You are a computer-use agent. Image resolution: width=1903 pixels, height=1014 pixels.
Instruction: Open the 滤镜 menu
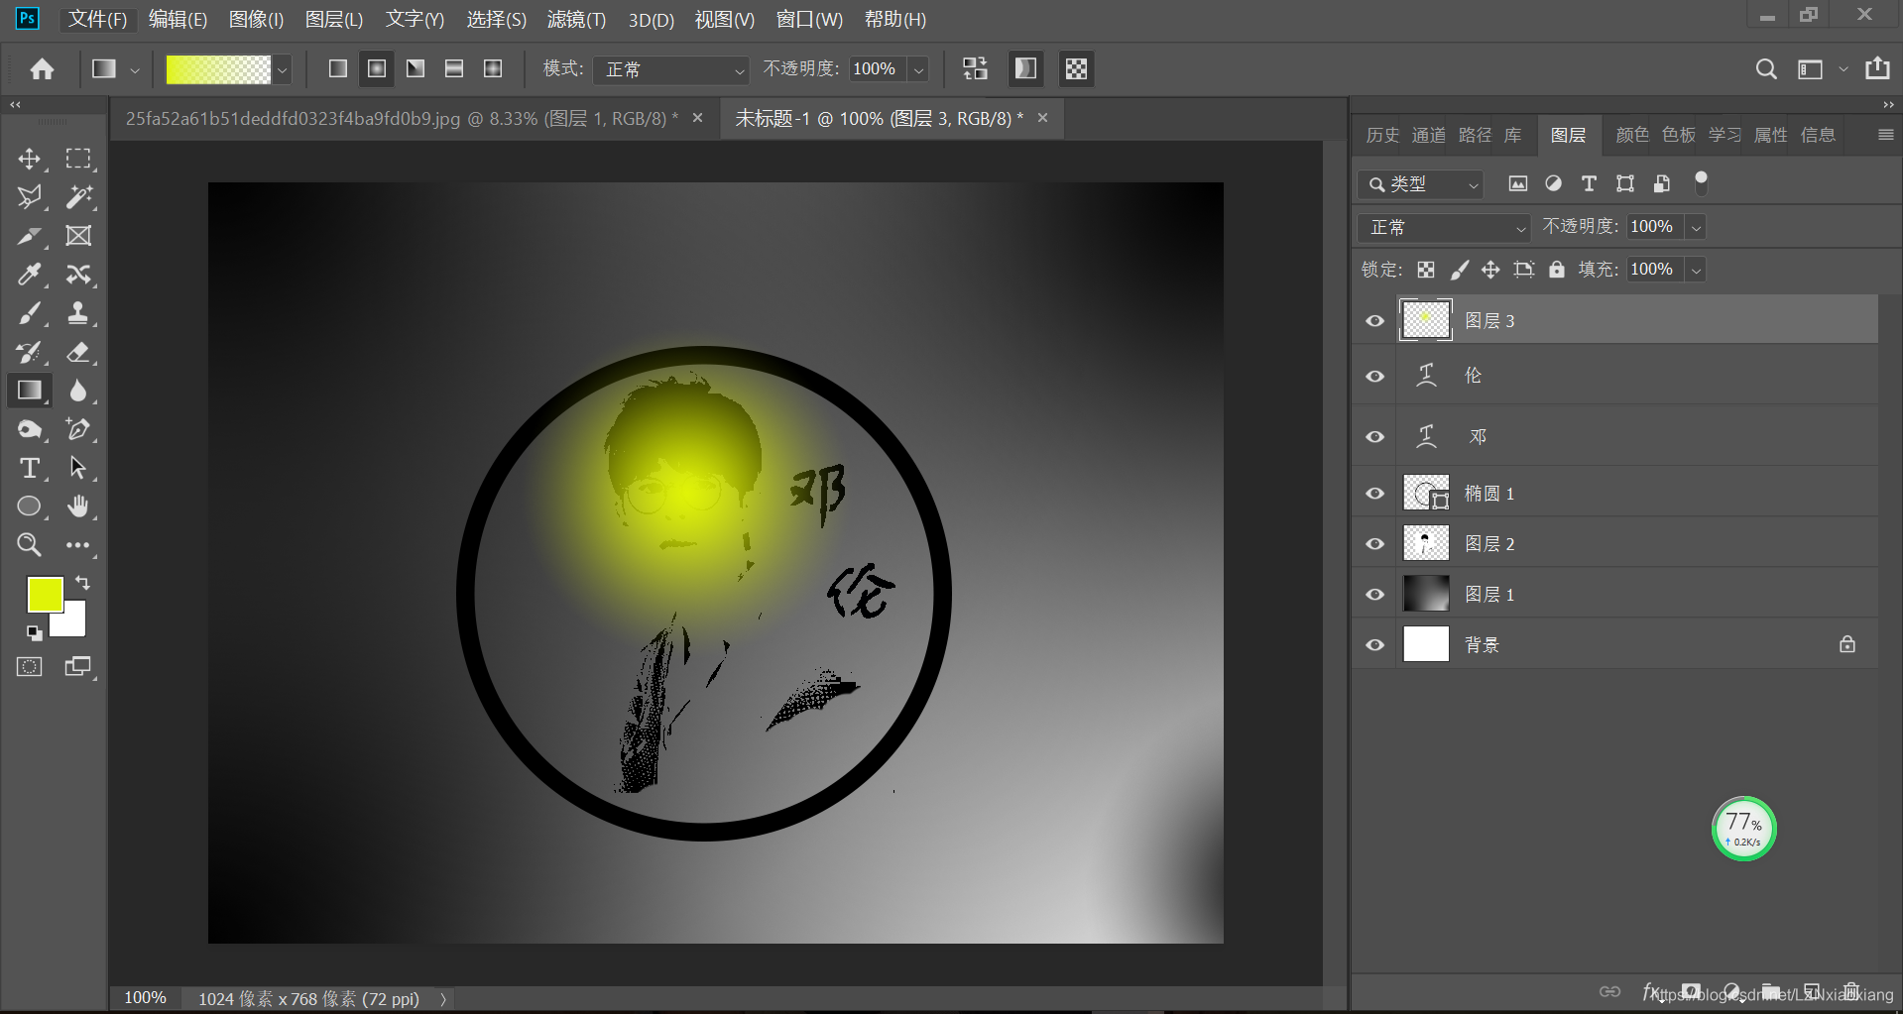575,19
